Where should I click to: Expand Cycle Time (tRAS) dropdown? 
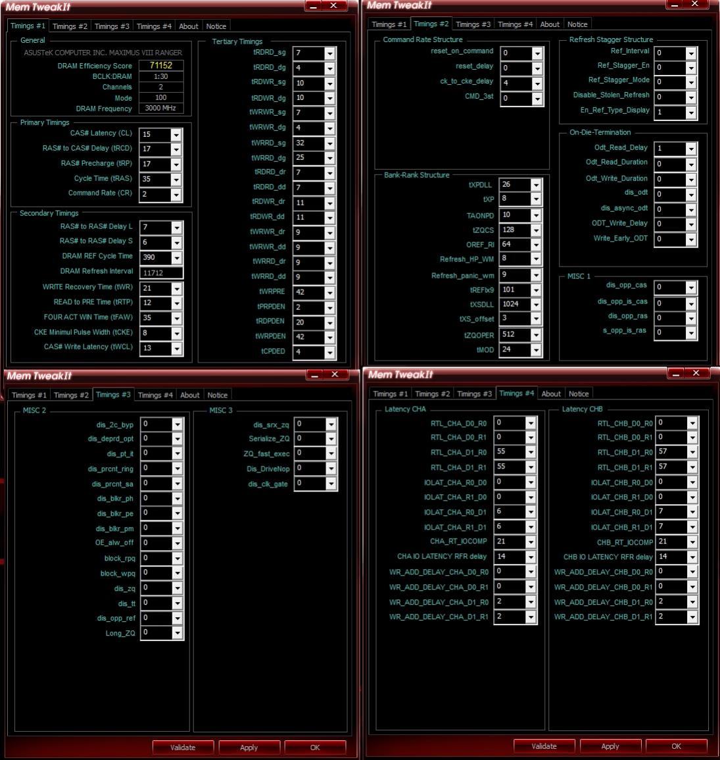click(x=176, y=180)
